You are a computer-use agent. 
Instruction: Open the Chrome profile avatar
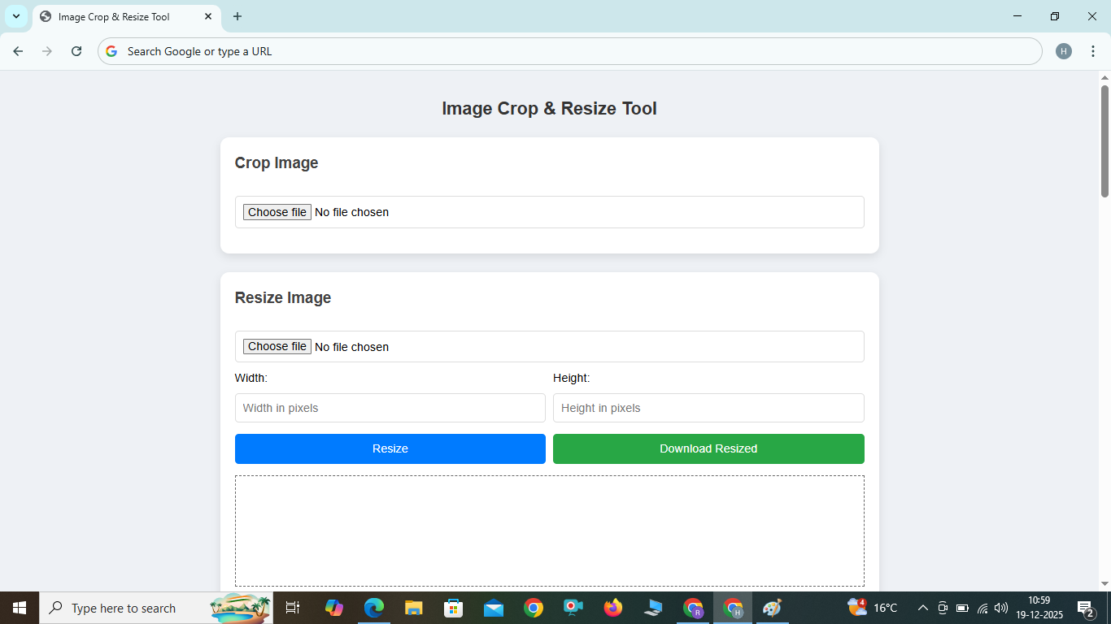pos(1064,51)
